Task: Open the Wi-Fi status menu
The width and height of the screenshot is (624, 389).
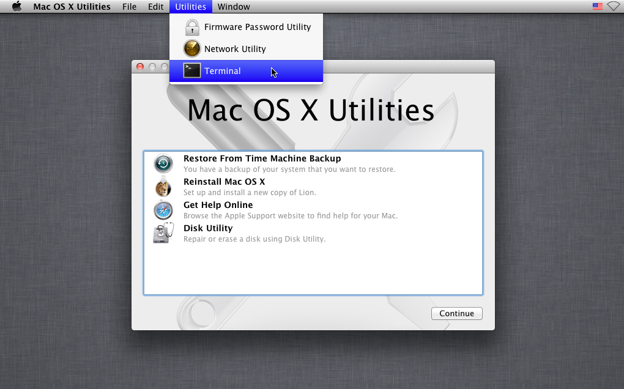Action: (x=613, y=6)
